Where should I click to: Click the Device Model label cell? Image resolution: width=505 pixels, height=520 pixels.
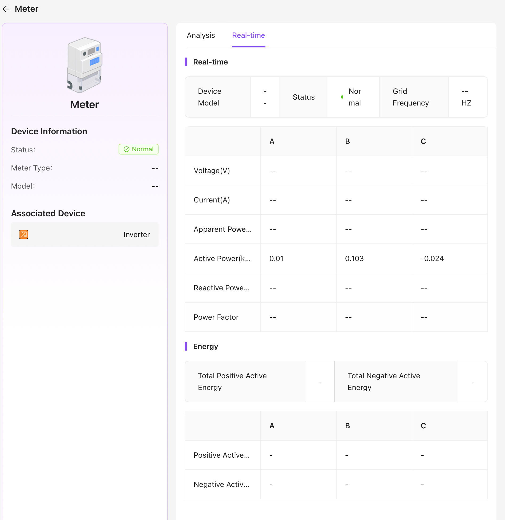(209, 97)
